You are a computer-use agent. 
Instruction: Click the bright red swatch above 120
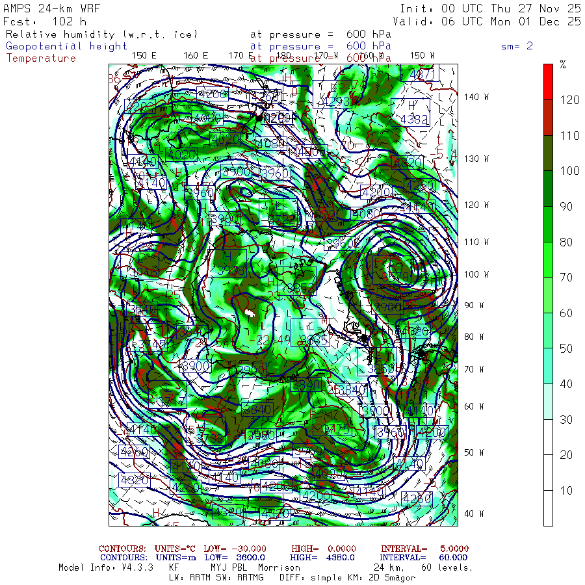[548, 81]
